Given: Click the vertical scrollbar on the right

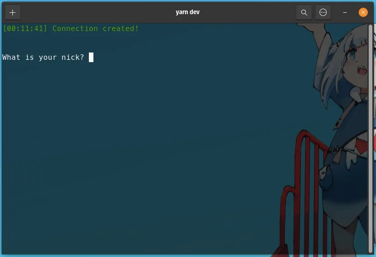Looking at the screenshot, I should pyautogui.click(x=370, y=137).
